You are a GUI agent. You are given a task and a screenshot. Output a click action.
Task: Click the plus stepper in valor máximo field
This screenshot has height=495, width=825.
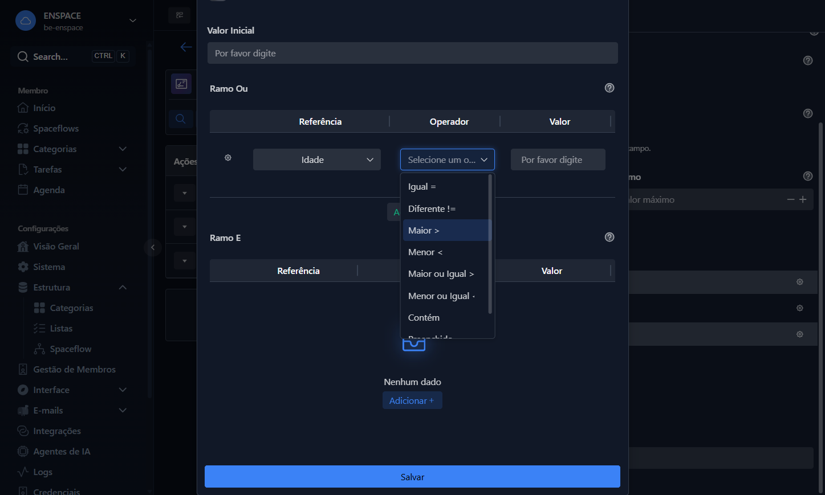[x=803, y=199]
